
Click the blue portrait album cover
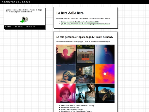coord(105,54)
